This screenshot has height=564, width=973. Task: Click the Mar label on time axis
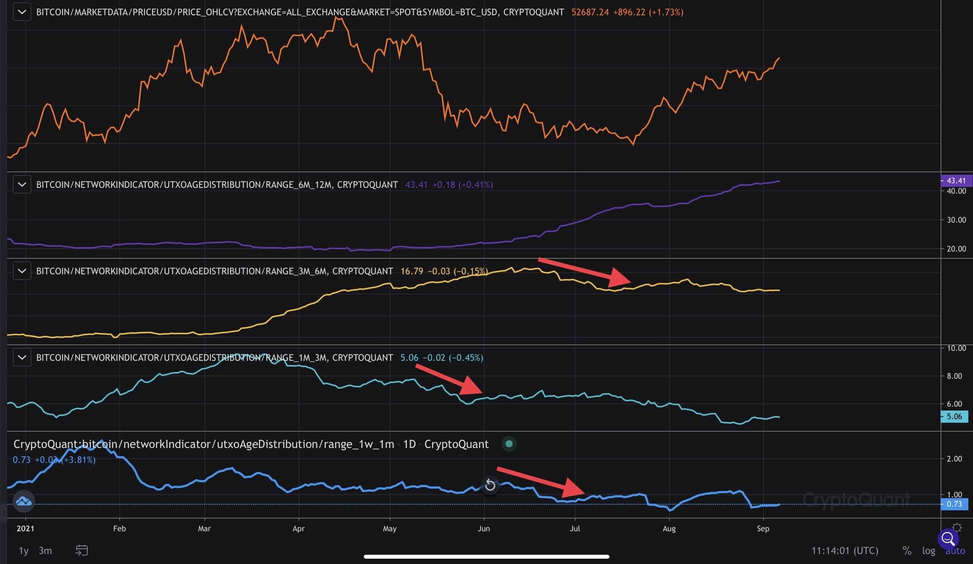204,528
